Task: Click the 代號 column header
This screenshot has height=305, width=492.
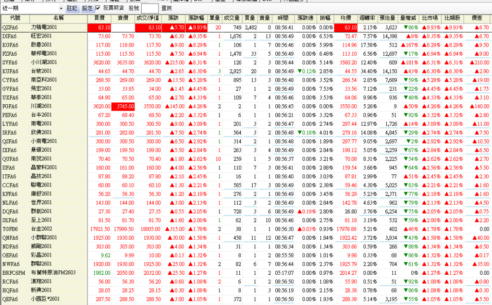Action: tap(14, 18)
